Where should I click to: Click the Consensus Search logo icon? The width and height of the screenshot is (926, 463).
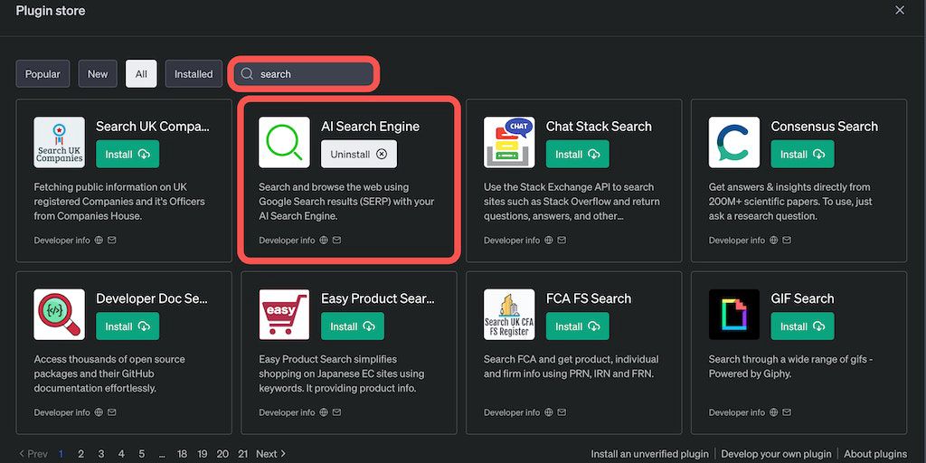(x=734, y=142)
